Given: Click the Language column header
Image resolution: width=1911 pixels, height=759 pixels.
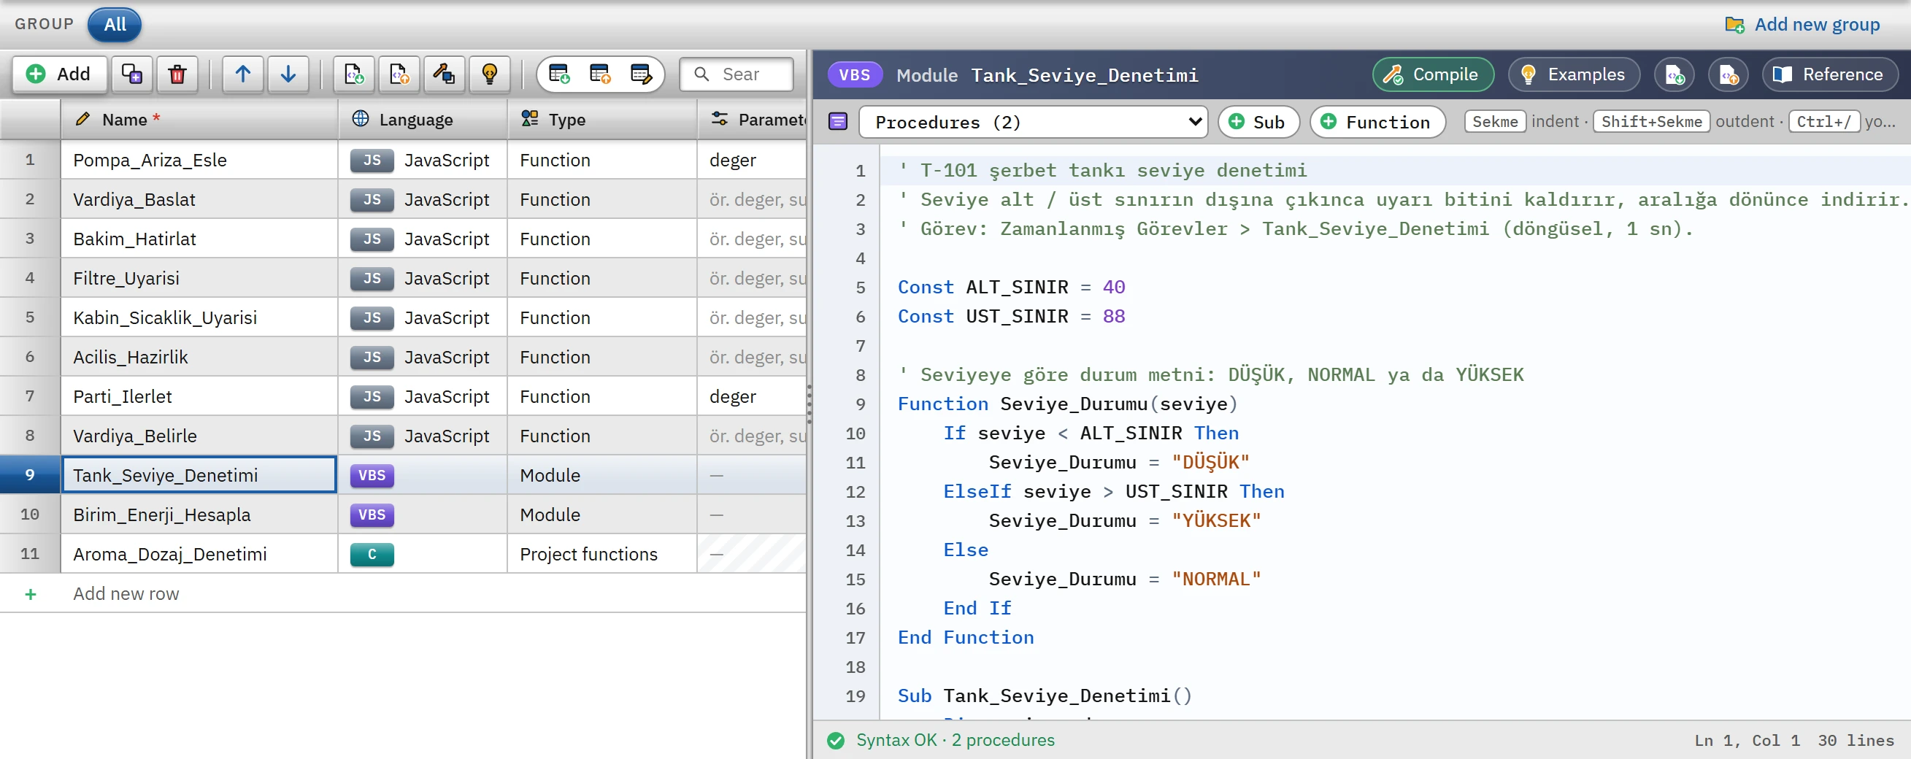Looking at the screenshot, I should point(423,120).
